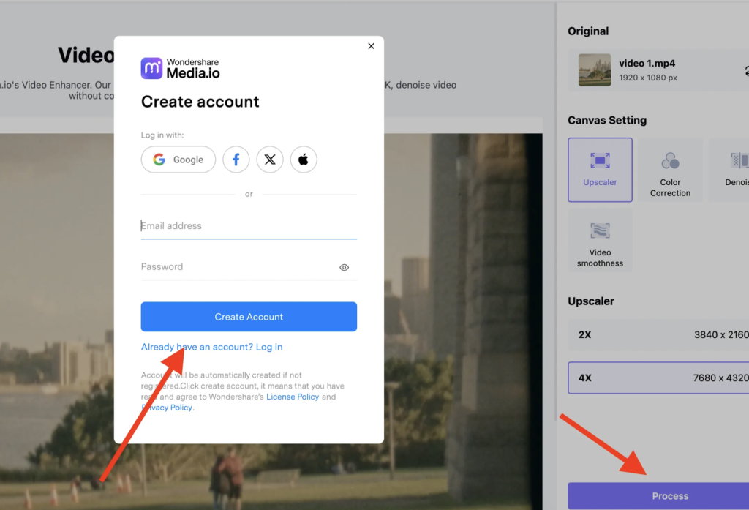Select the Denoise tool
This screenshot has width=749, height=510.
coord(731,170)
